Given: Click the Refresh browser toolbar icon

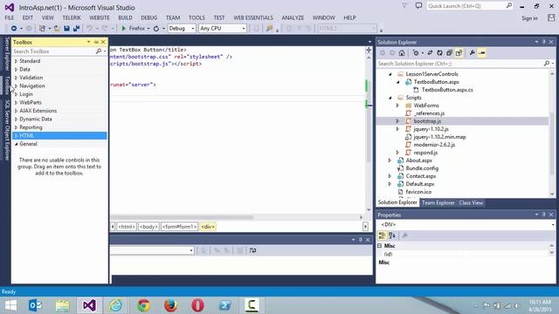Looking at the screenshot, I should [155, 28].
